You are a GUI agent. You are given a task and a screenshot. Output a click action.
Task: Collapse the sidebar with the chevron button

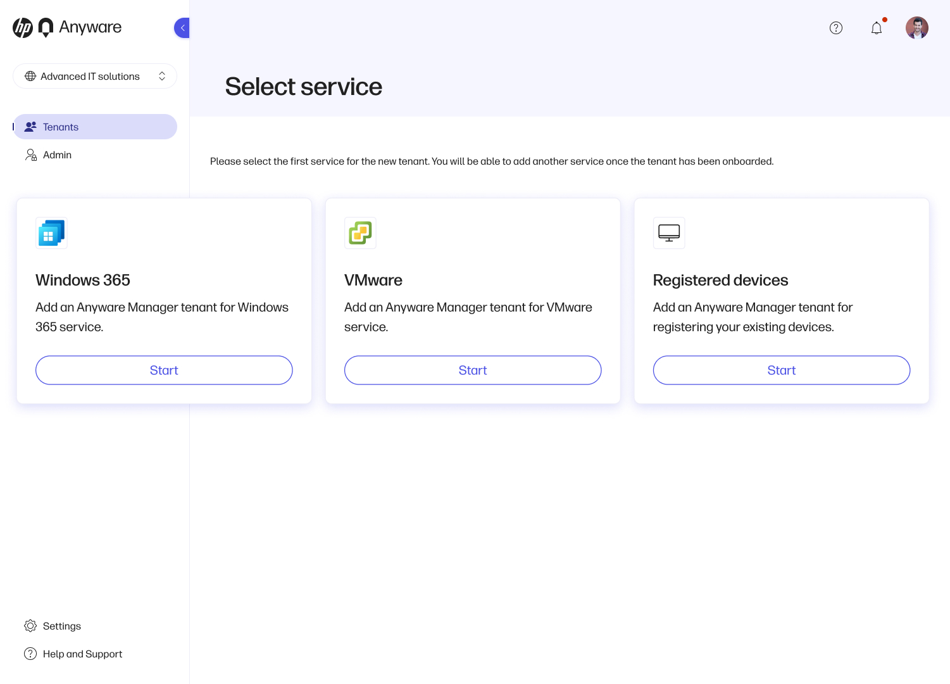182,28
